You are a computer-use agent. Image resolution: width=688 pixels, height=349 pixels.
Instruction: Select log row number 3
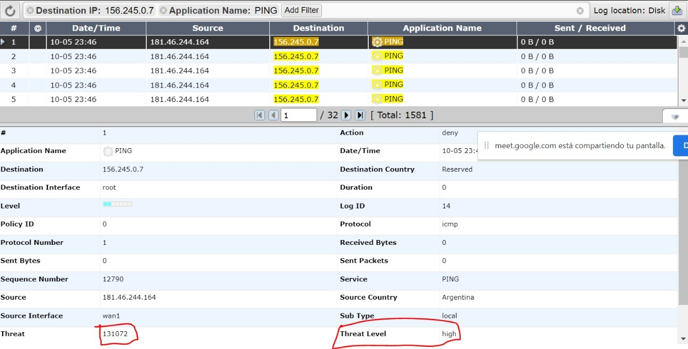[x=13, y=71]
